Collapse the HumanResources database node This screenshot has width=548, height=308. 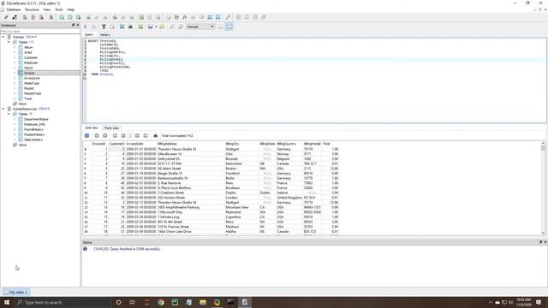[3, 109]
